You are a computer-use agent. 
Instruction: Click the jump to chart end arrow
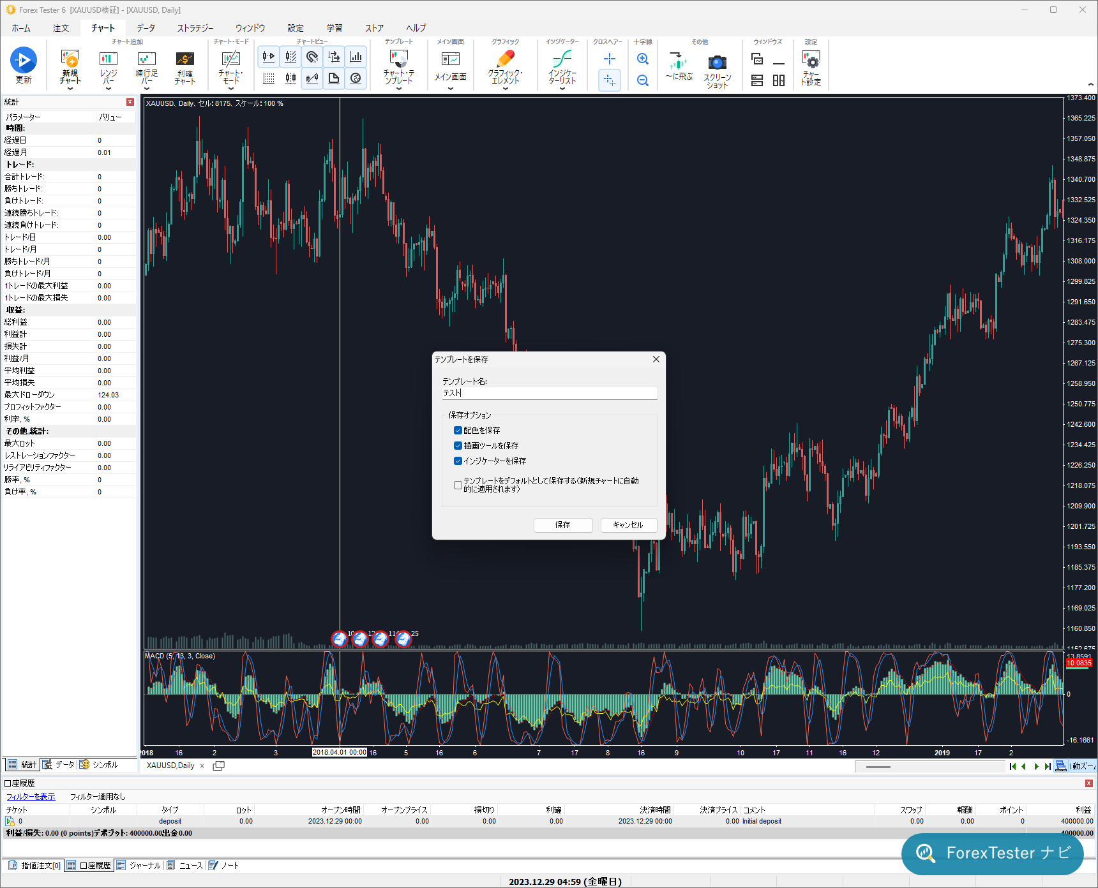click(x=1048, y=767)
